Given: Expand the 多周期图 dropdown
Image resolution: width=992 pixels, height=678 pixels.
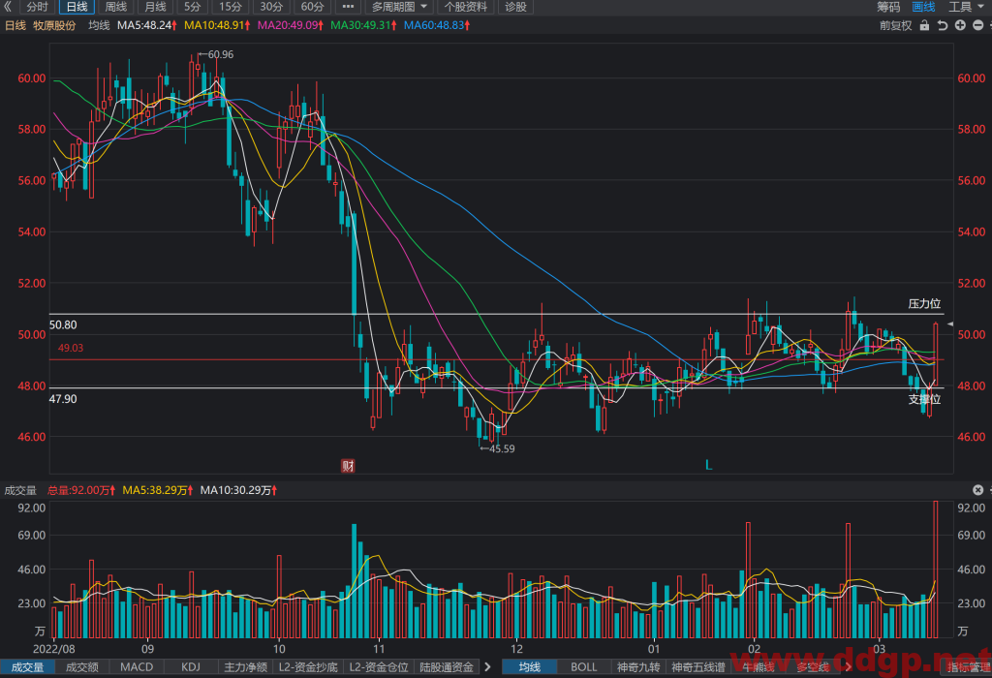Looking at the screenshot, I should coord(399,7).
